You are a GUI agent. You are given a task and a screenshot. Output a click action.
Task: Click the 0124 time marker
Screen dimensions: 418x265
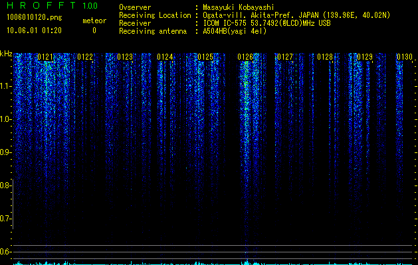165,57
